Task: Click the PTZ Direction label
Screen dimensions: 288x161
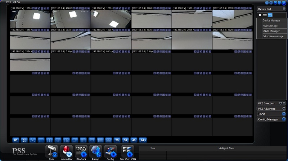Action: (266, 103)
